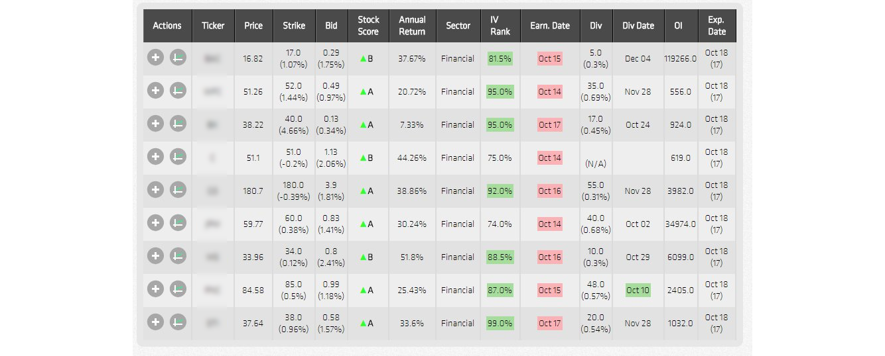The height and width of the screenshot is (356, 885).
Task: Open the chart icon for the 51.26 price row
Action: coord(178,91)
